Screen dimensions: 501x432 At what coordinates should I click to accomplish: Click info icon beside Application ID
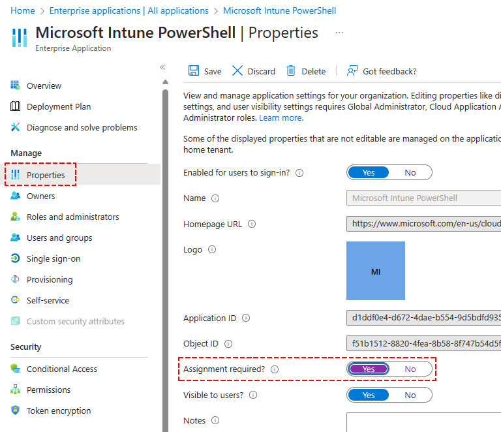(246, 318)
